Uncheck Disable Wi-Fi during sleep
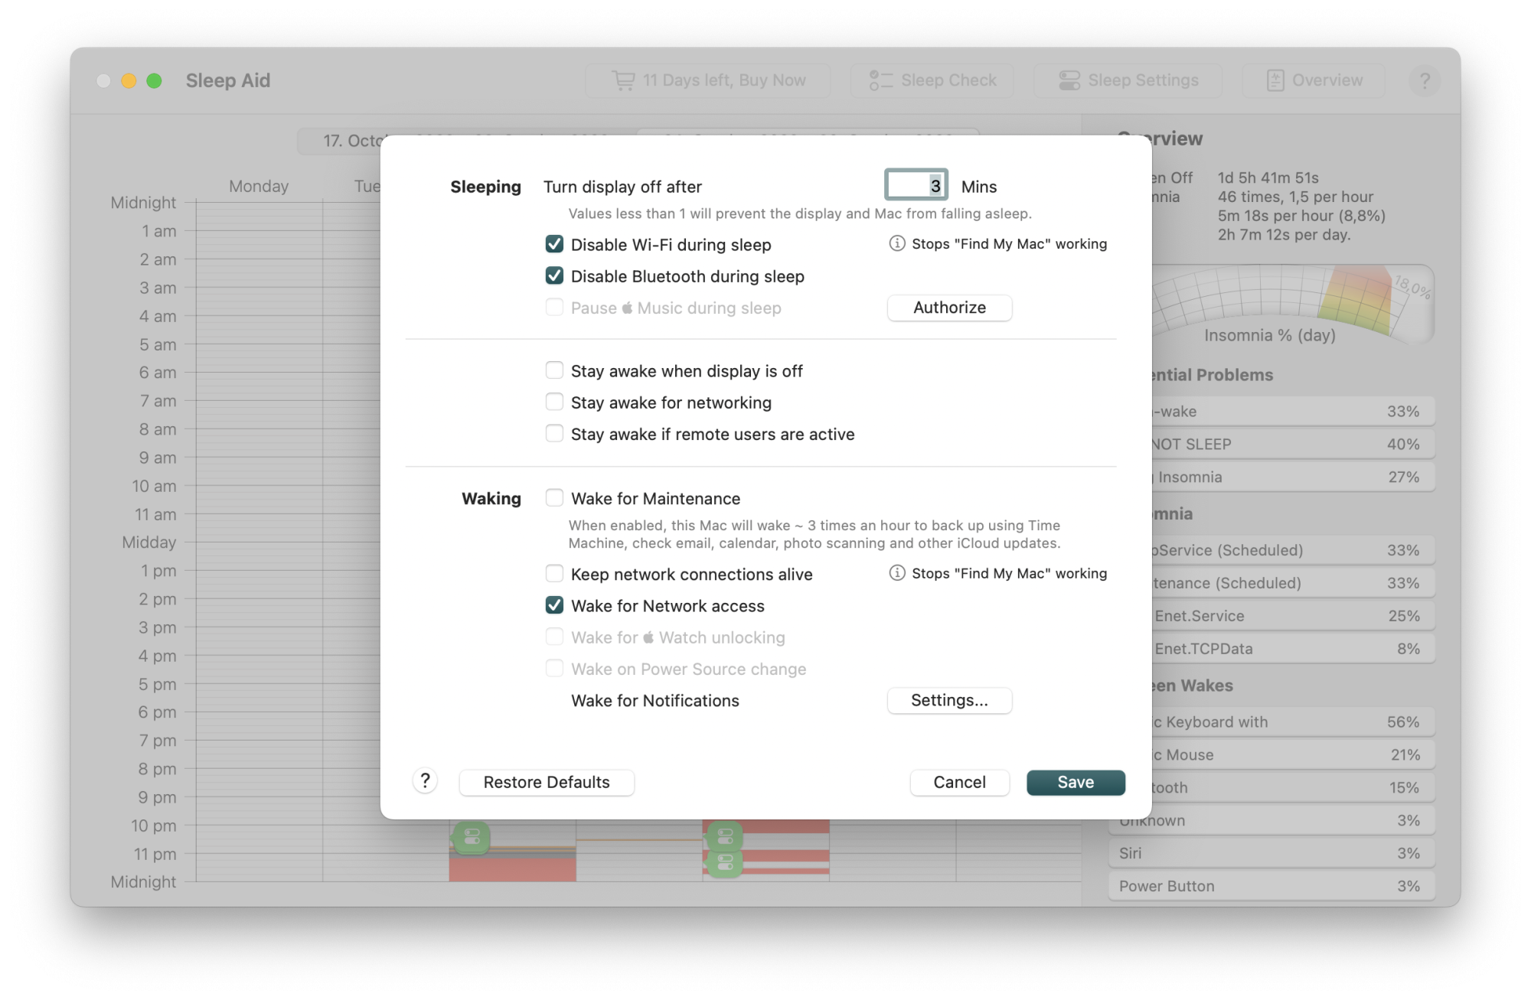Image resolution: width=1531 pixels, height=1000 pixels. (x=554, y=244)
